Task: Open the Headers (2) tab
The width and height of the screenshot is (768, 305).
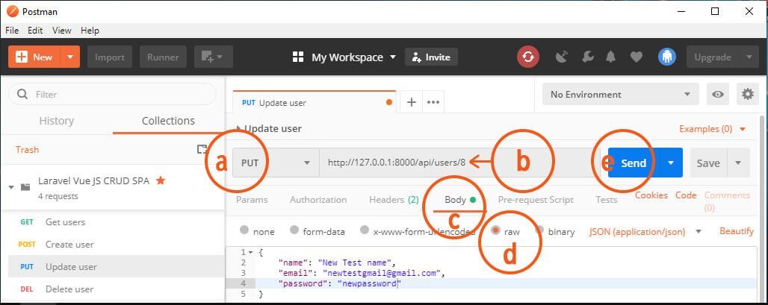Action: tap(394, 199)
